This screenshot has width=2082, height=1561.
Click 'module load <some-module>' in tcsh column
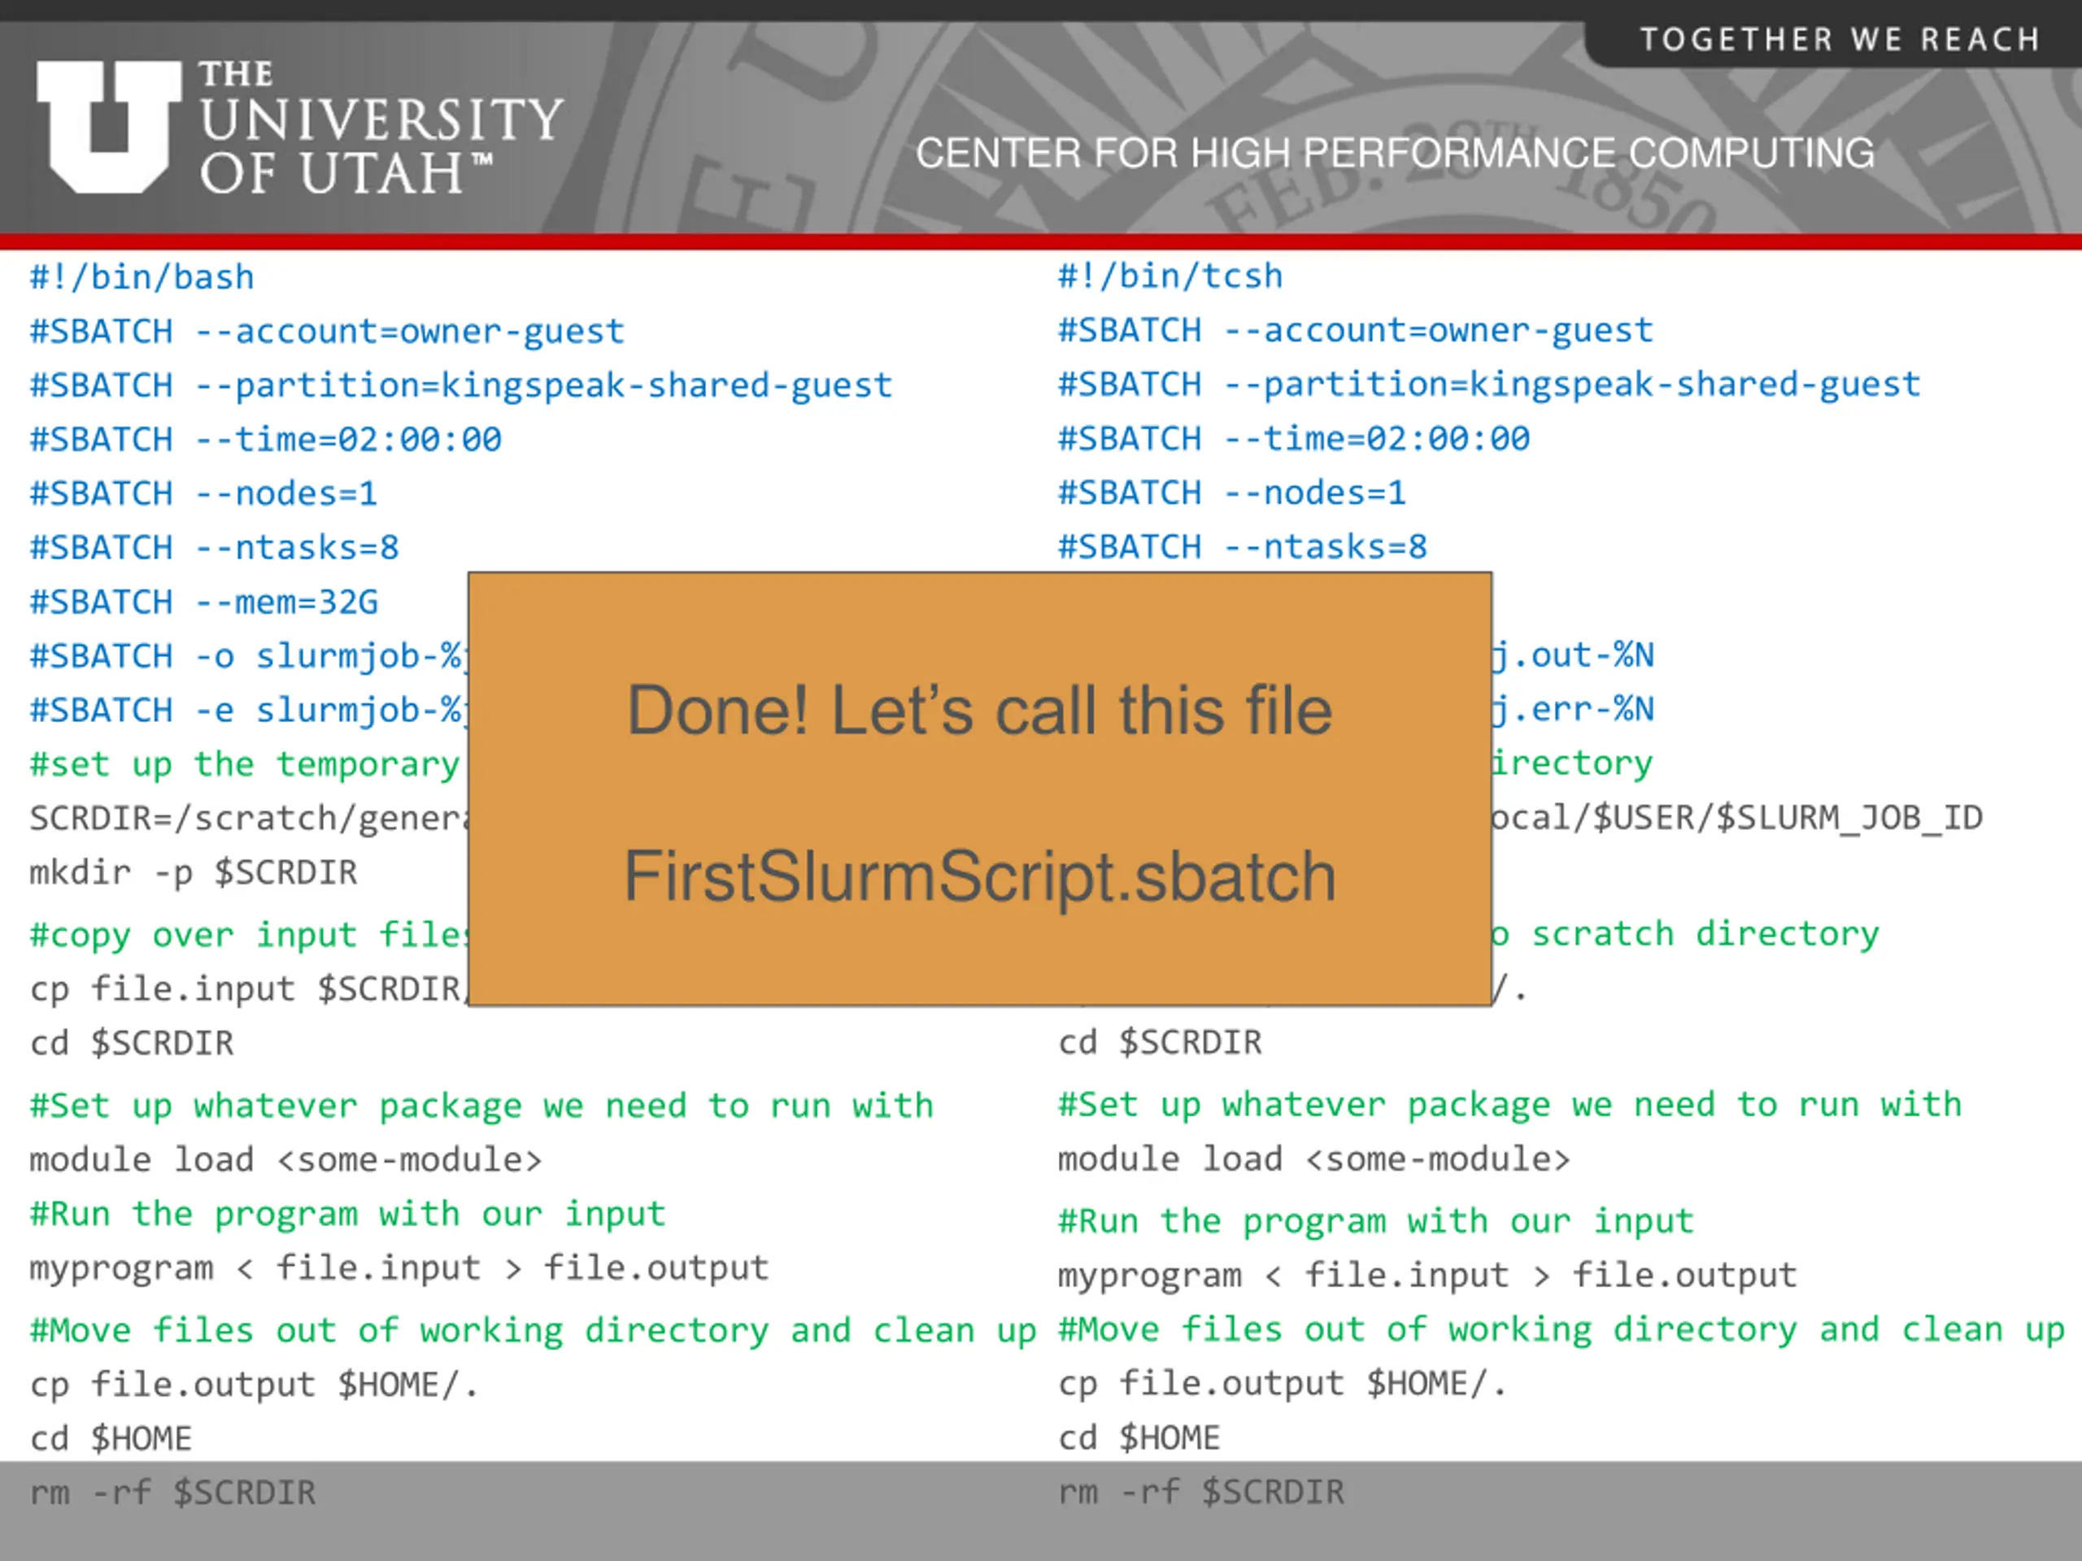coord(1313,1159)
